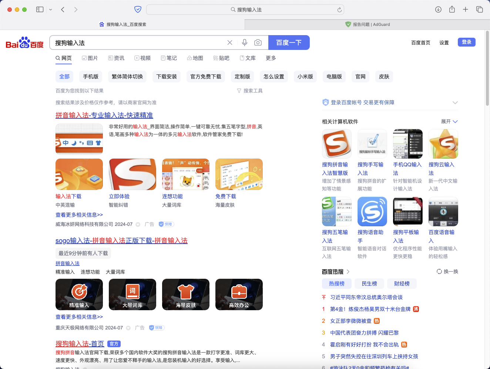Start voice search with microphone icon

pyautogui.click(x=245, y=43)
